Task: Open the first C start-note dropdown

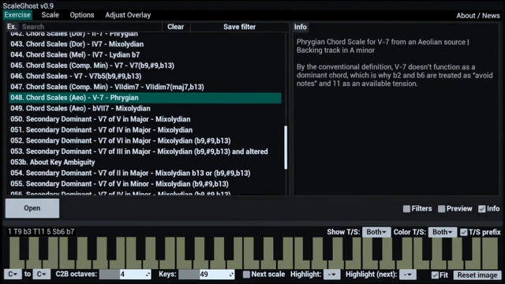Action: pos(13,275)
